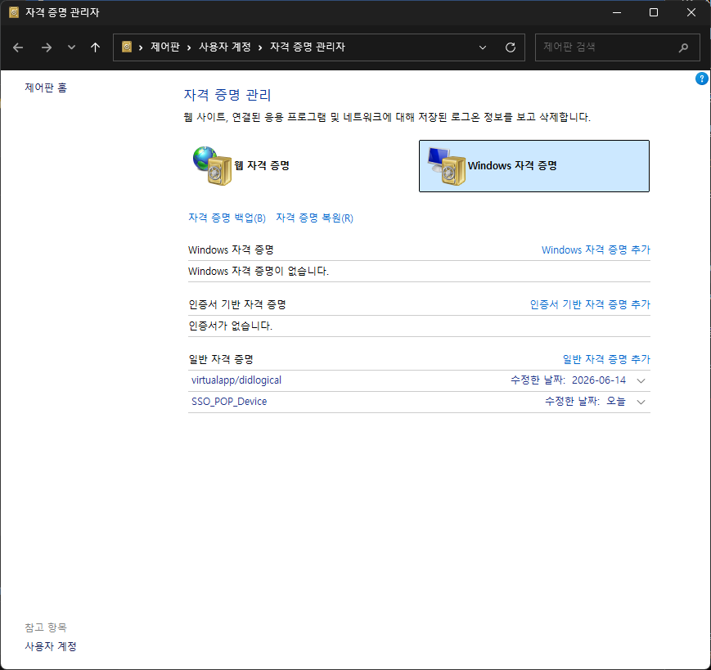The width and height of the screenshot is (711, 670).
Task: Click the 수정한 날짜: 2026-06-14 text
Action: [568, 380]
